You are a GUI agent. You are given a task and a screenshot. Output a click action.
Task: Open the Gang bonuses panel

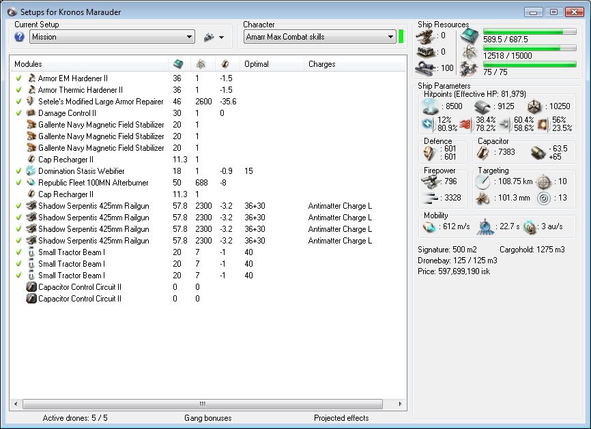click(207, 417)
